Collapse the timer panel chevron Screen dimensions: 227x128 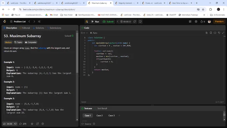[118, 22]
